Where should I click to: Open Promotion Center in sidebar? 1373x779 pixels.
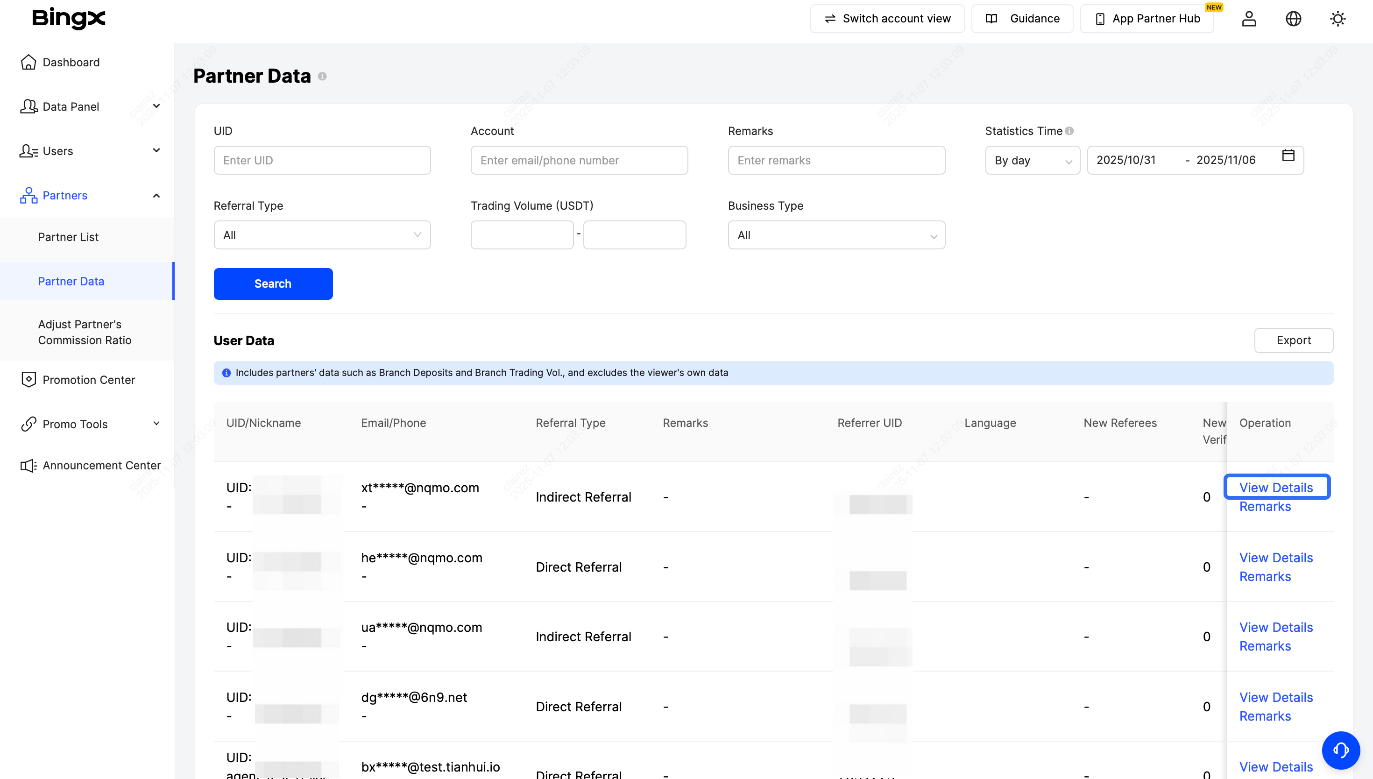(x=88, y=380)
